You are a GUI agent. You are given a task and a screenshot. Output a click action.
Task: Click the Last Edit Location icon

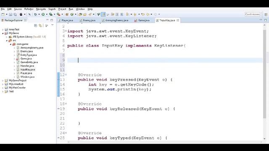pos(143,14)
